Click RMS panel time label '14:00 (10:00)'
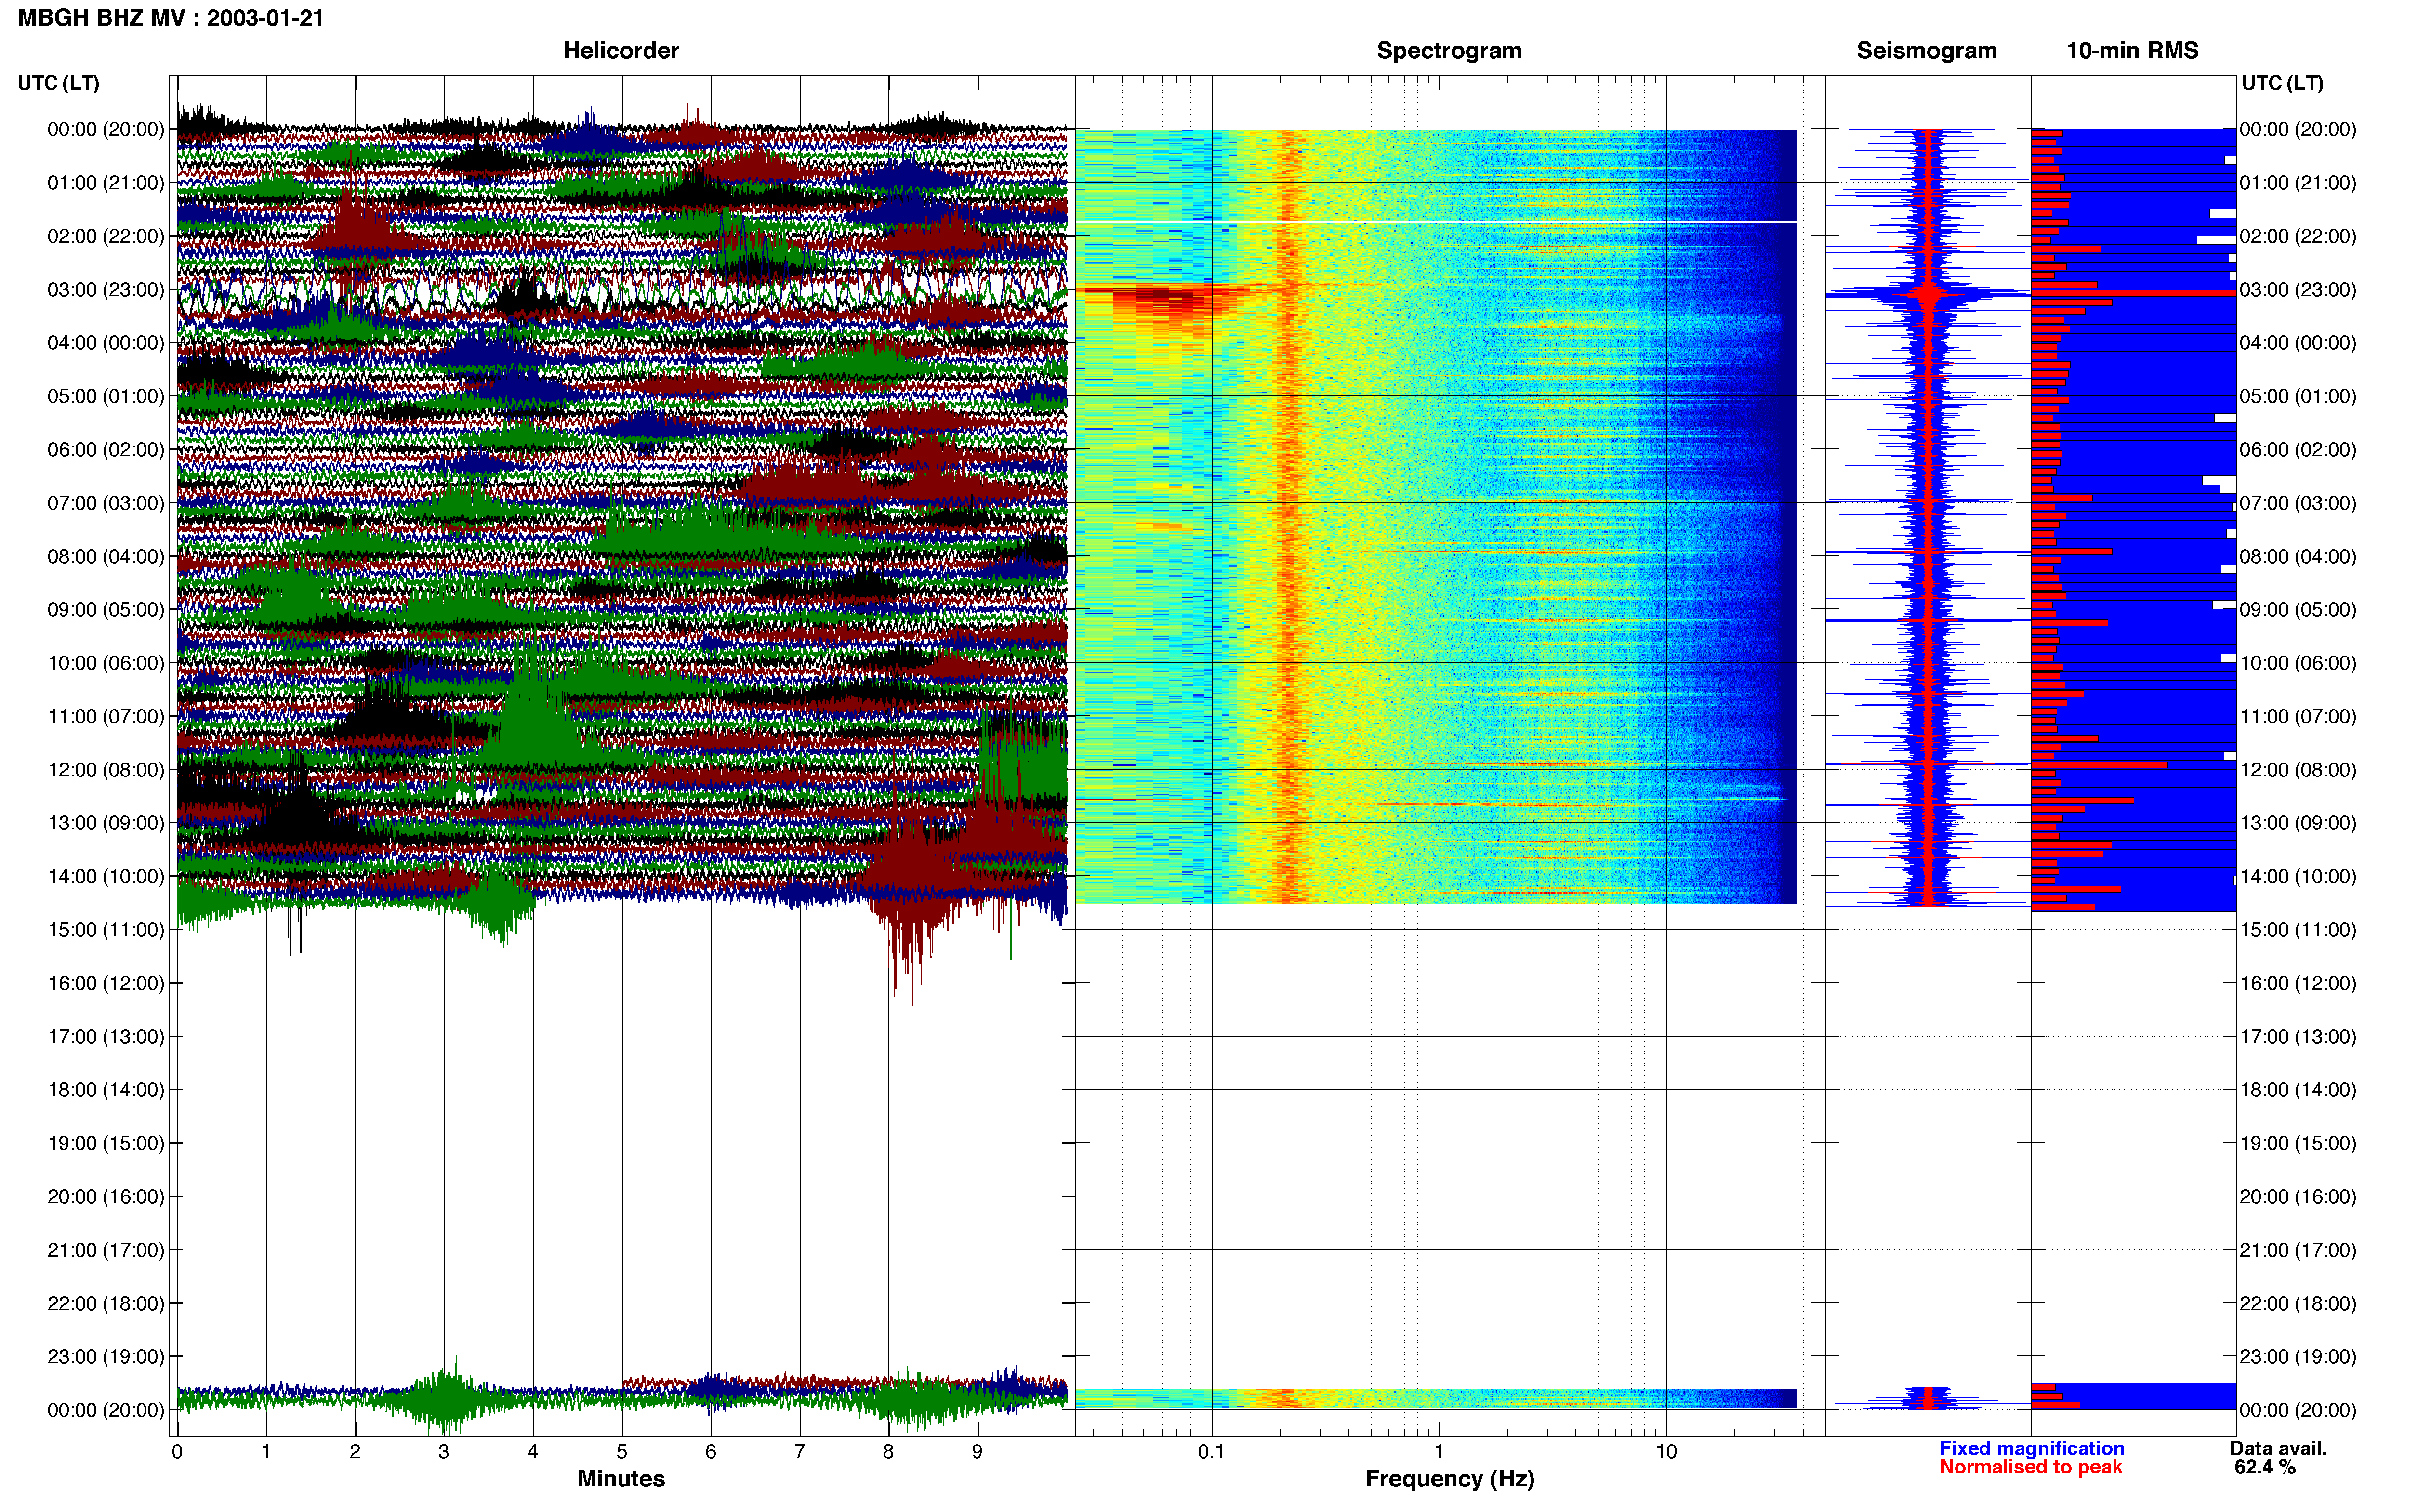Screen dimensions: 2418x1512 (x=2298, y=877)
